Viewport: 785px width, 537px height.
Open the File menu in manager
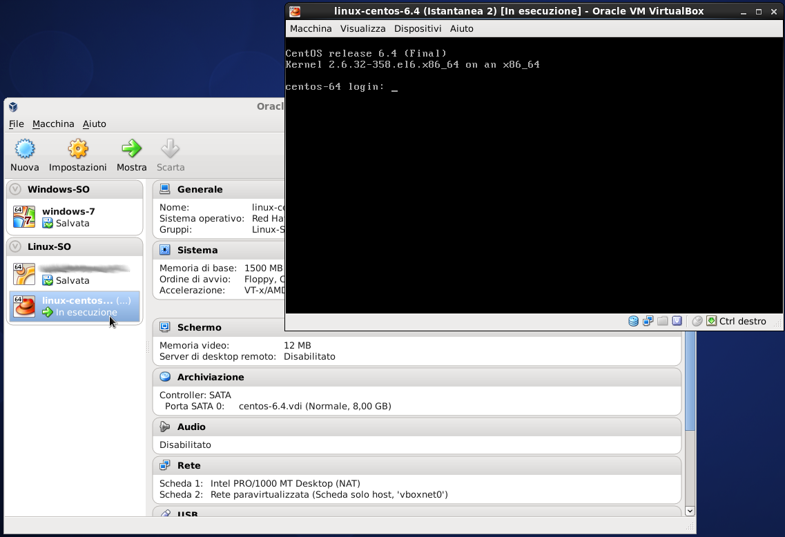pyautogui.click(x=17, y=124)
